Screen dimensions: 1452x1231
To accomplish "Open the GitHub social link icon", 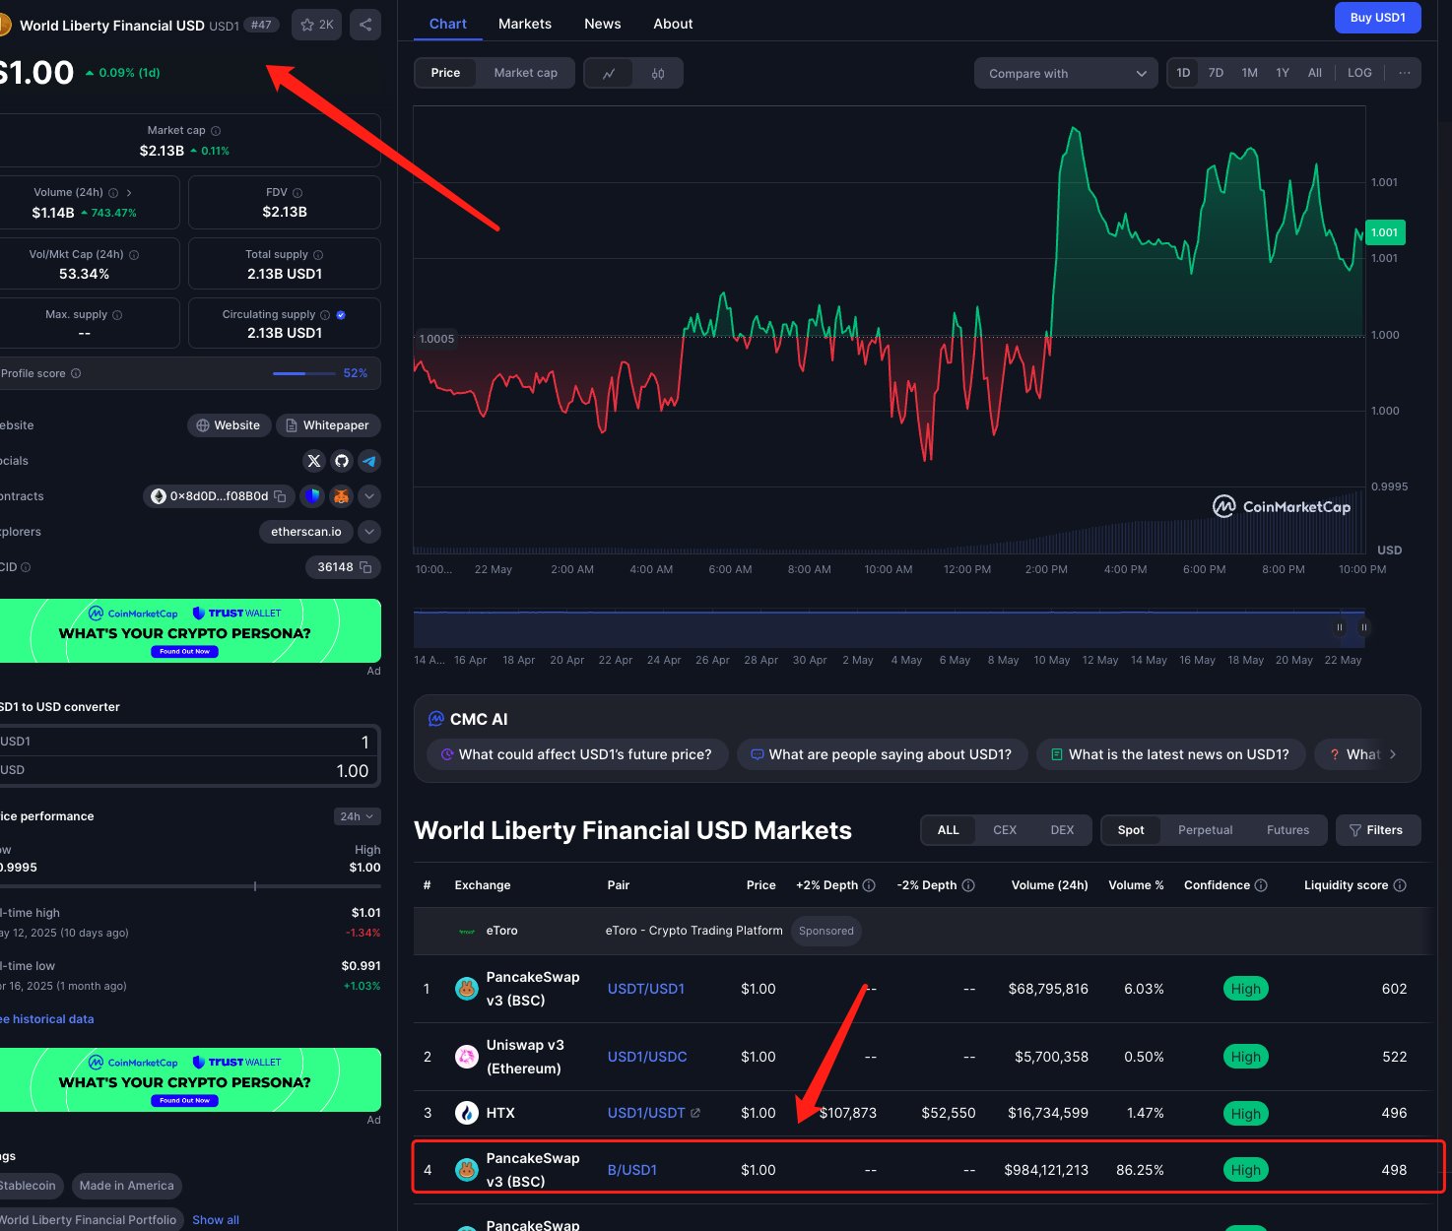I will pyautogui.click(x=342, y=461).
